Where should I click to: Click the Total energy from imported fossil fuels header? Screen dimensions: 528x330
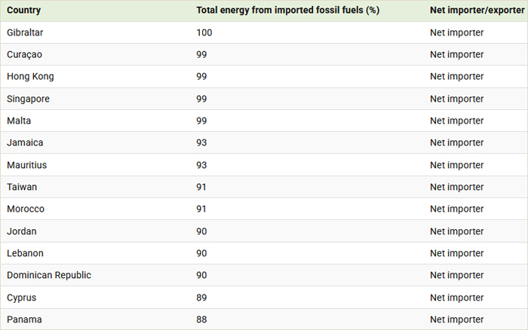coord(287,11)
